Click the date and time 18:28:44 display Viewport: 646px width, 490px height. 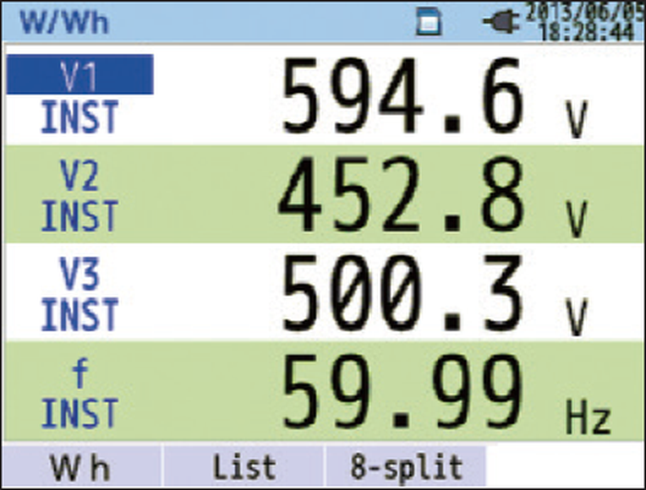click(x=585, y=21)
